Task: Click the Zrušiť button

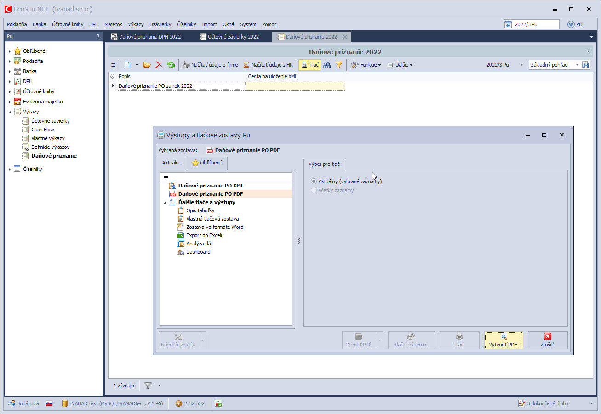Action: (x=547, y=340)
